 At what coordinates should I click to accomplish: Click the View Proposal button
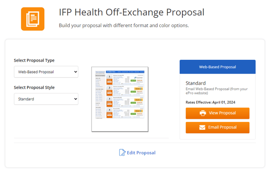(x=217, y=113)
